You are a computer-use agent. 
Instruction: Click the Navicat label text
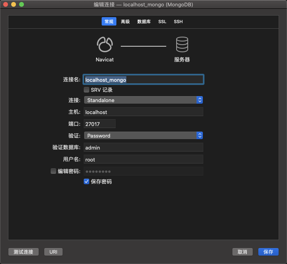click(x=105, y=60)
